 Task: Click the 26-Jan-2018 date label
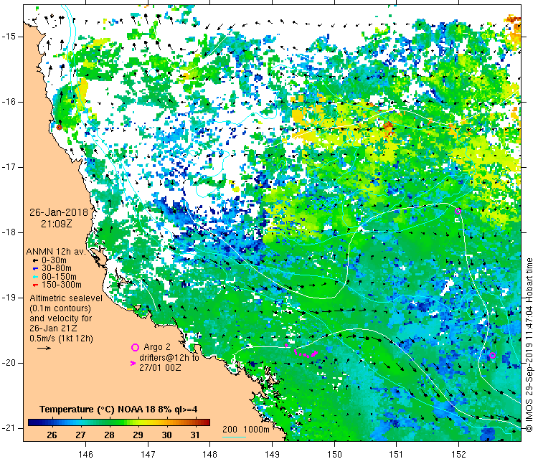point(56,212)
